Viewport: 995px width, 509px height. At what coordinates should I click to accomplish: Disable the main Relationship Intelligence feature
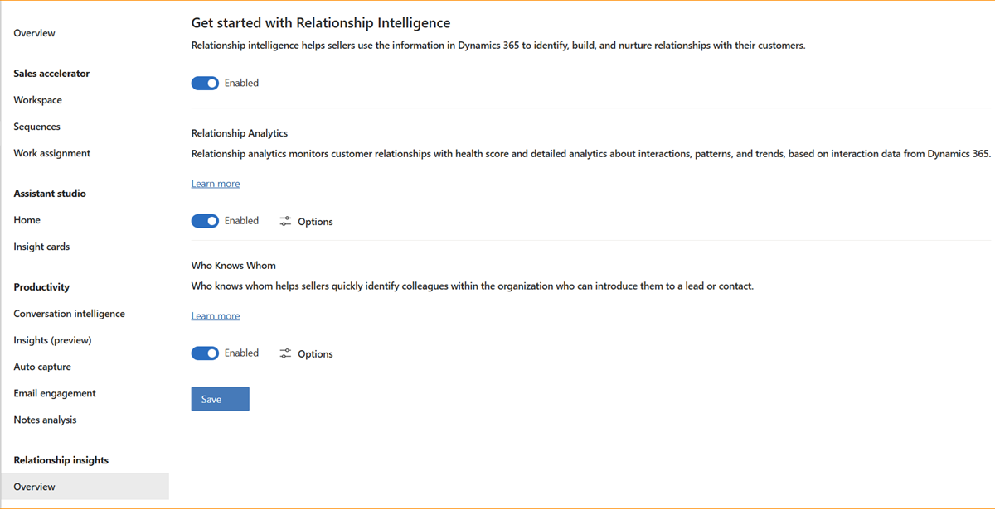[205, 83]
